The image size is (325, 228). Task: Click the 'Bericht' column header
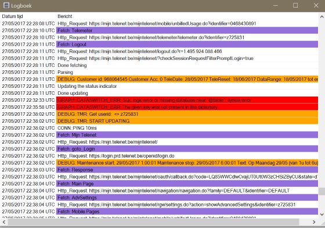click(187, 16)
